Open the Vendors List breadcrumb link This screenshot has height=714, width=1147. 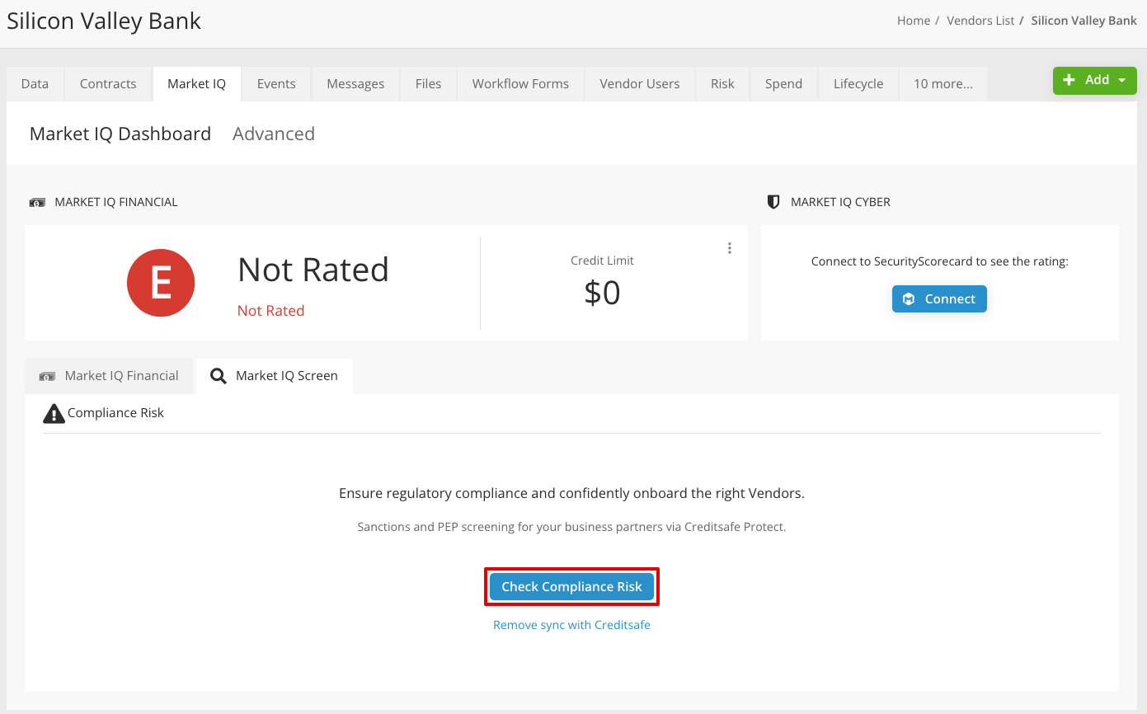pos(980,20)
